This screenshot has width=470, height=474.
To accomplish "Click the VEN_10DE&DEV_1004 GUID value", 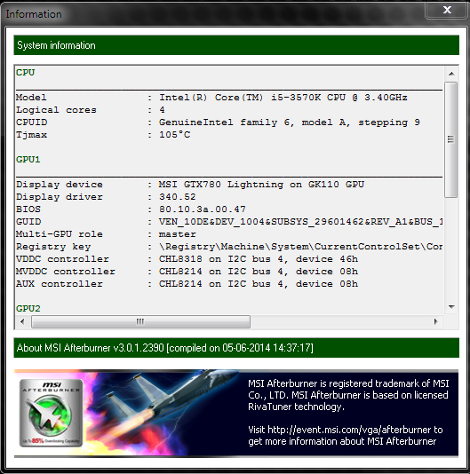I will tap(301, 222).
